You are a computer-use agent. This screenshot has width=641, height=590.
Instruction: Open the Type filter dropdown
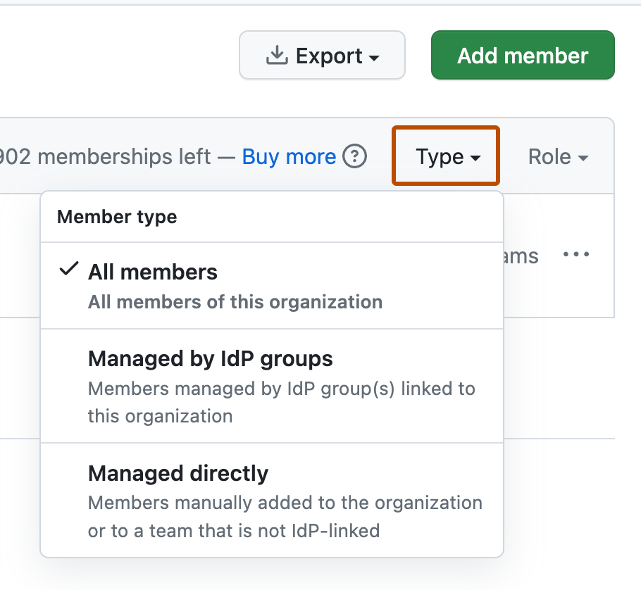pyautogui.click(x=446, y=156)
